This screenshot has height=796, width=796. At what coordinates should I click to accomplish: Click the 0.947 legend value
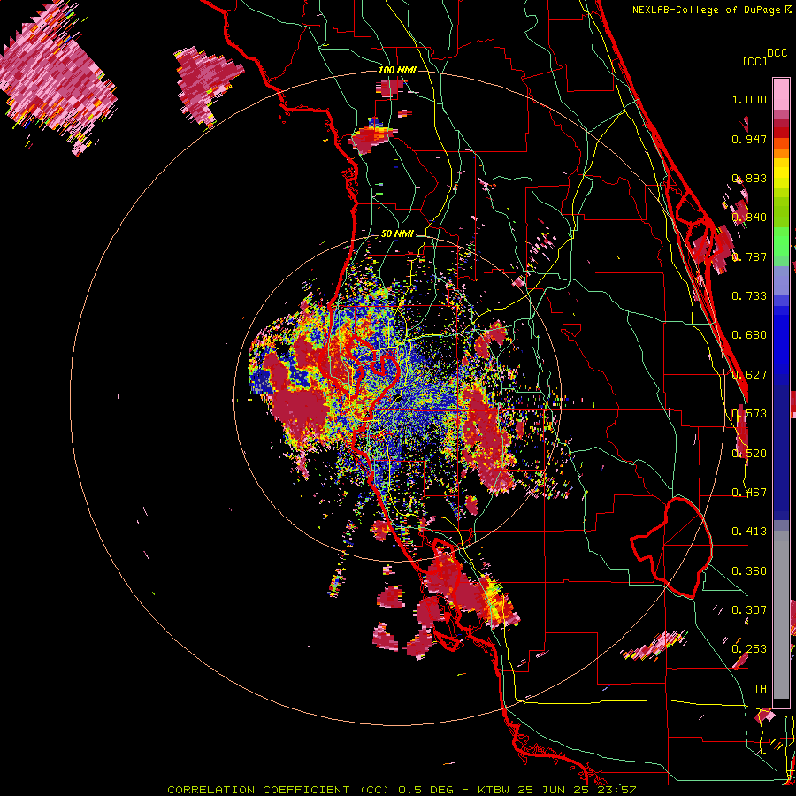click(749, 139)
